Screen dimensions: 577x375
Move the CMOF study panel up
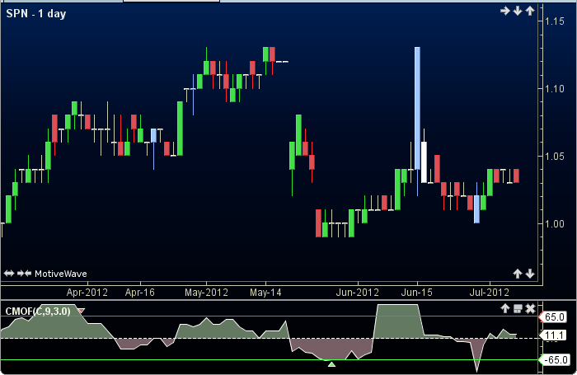[504, 308]
